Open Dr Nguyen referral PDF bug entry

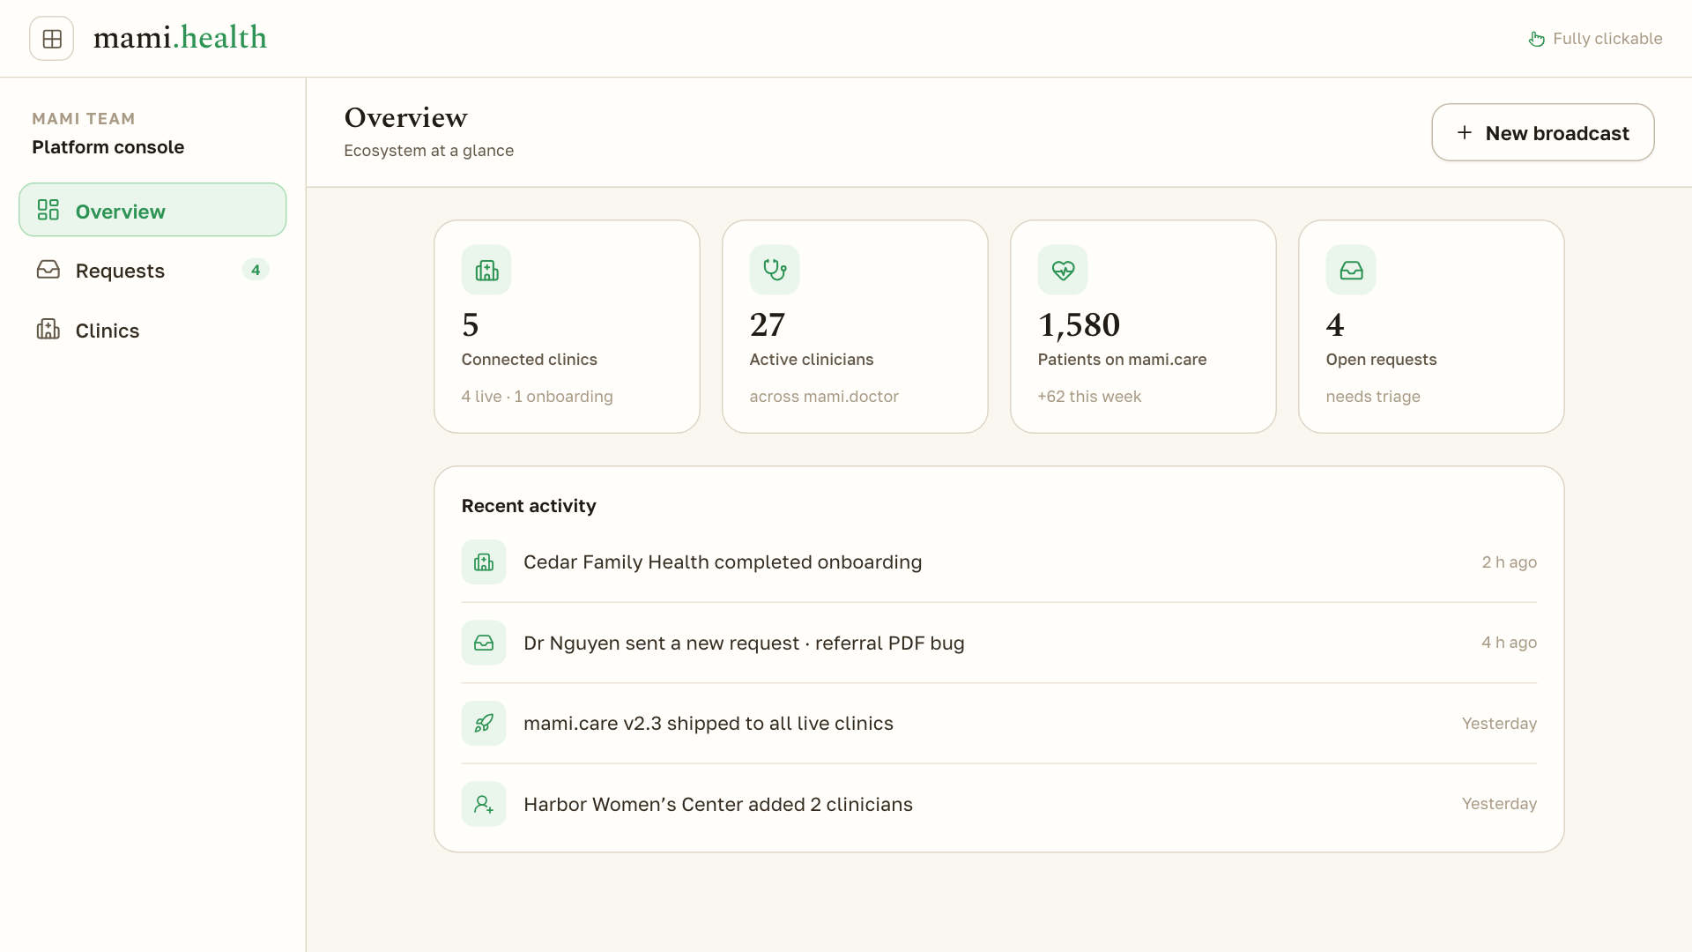[x=999, y=643]
